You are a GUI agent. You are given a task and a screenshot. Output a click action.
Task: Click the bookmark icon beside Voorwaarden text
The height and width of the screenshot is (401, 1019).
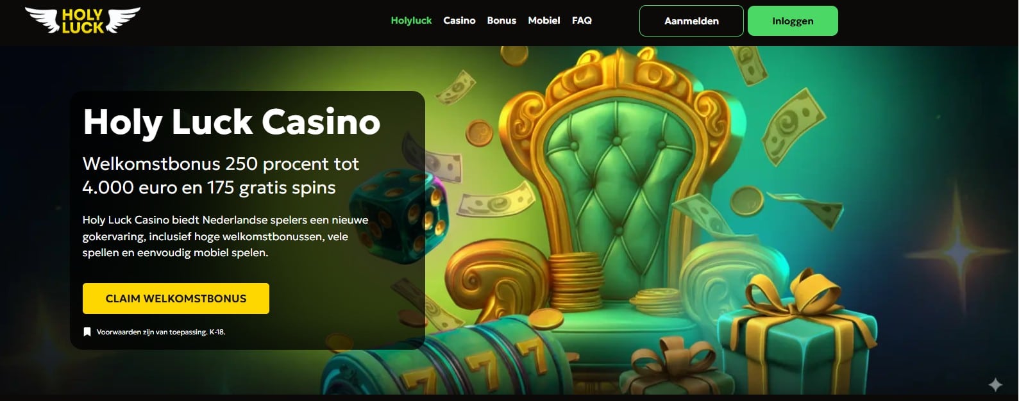tap(87, 332)
